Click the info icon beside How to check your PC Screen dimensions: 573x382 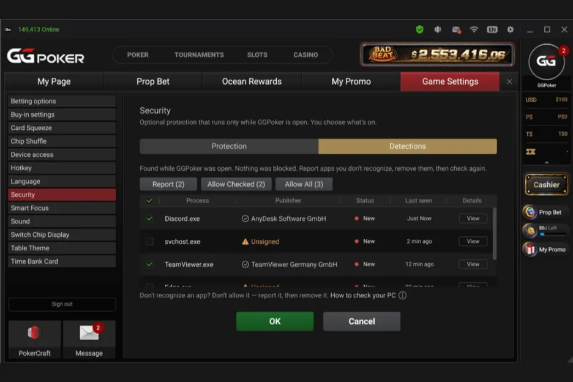(x=402, y=295)
